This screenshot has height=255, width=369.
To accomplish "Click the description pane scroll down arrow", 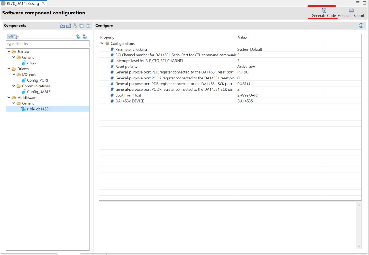I will [359, 246].
